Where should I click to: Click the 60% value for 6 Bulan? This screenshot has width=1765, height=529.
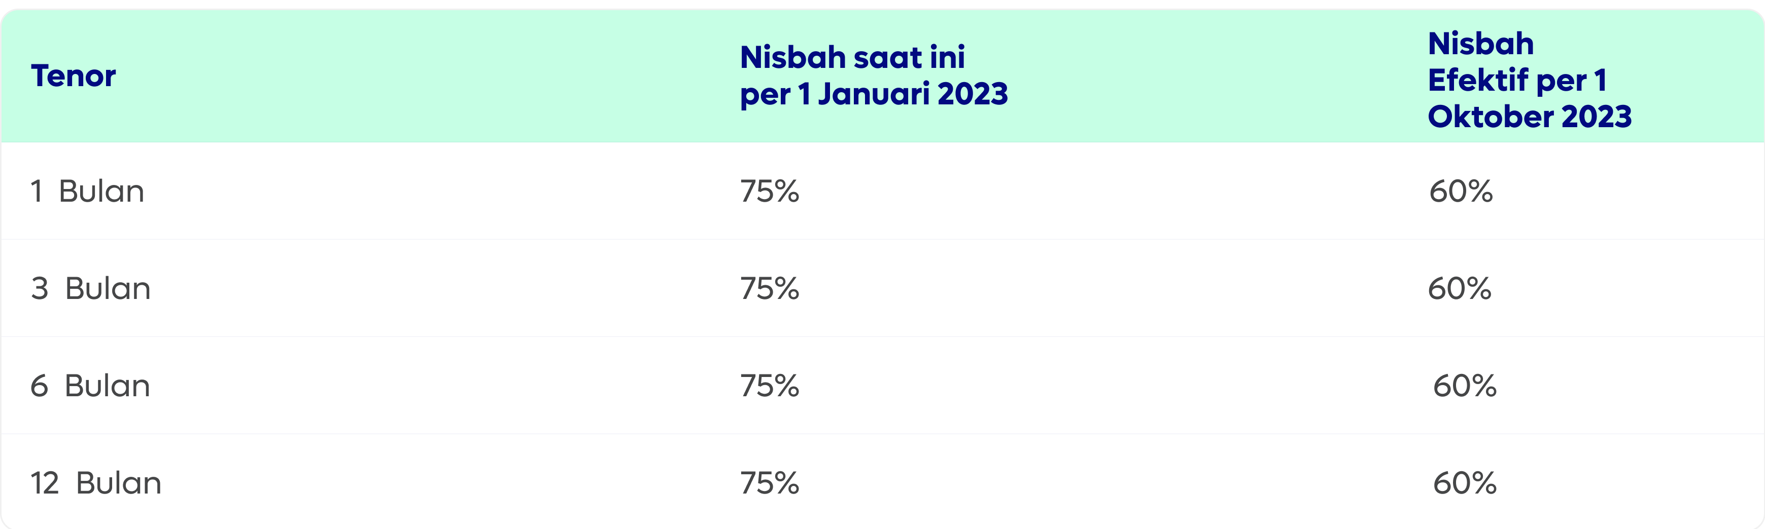(x=1465, y=385)
